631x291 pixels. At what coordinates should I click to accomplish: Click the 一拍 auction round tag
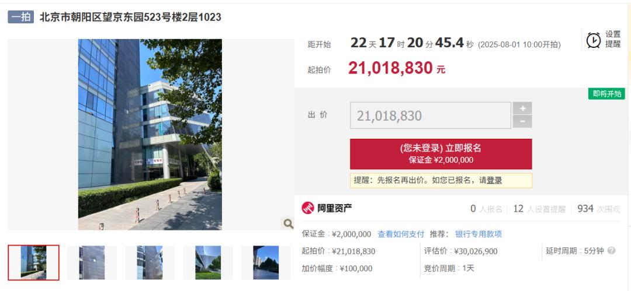(21, 17)
